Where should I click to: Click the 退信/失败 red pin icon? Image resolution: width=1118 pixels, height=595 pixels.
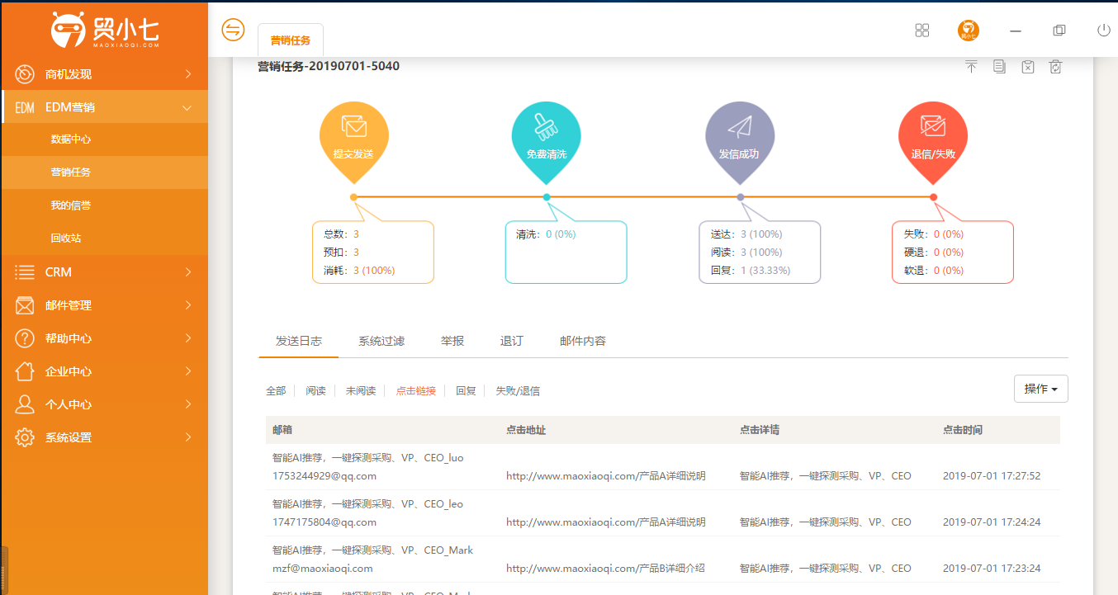click(x=933, y=144)
